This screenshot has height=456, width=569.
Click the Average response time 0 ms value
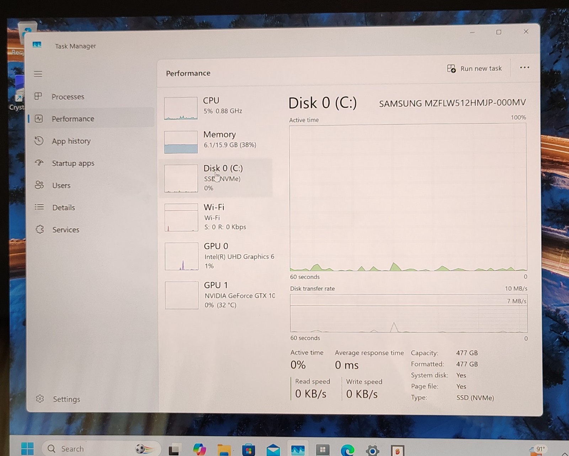pos(347,365)
